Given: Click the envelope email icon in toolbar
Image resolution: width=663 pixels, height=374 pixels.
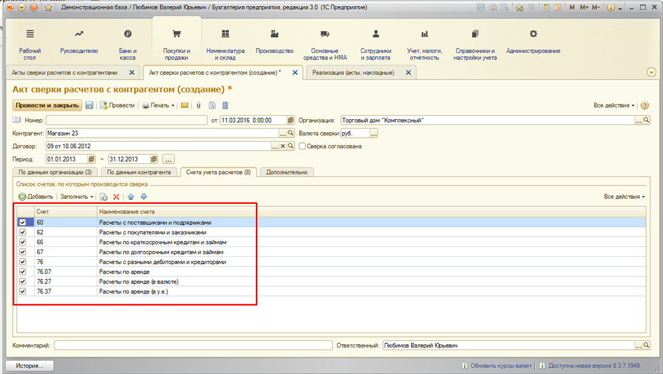Looking at the screenshot, I should [x=185, y=105].
